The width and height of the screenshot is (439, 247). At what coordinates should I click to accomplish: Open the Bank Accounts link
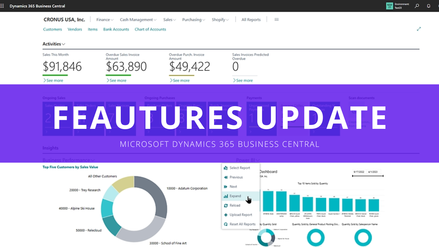116,29
